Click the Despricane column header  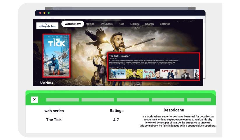coord(174,110)
